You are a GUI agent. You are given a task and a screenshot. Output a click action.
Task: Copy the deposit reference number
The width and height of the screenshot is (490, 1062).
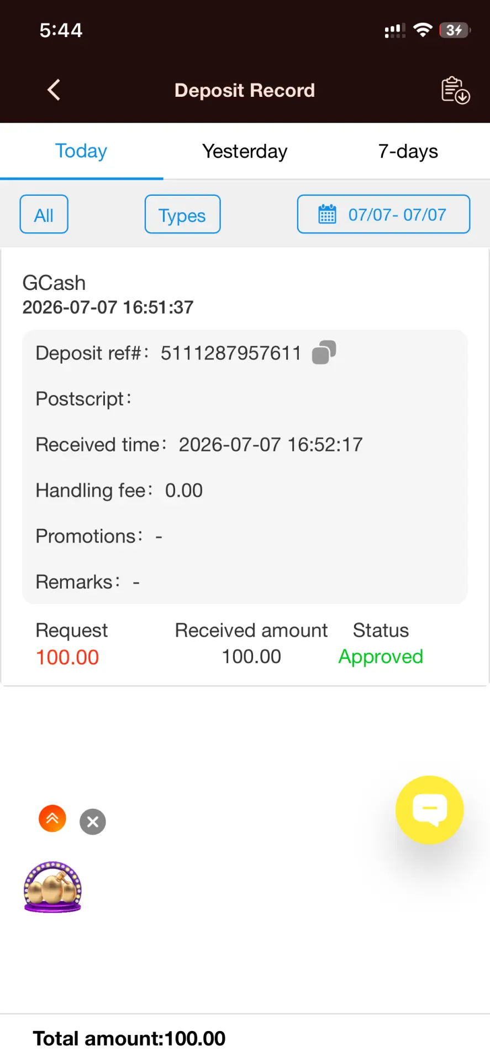[x=324, y=352]
